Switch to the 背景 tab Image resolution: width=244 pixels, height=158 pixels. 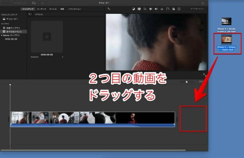62,9
